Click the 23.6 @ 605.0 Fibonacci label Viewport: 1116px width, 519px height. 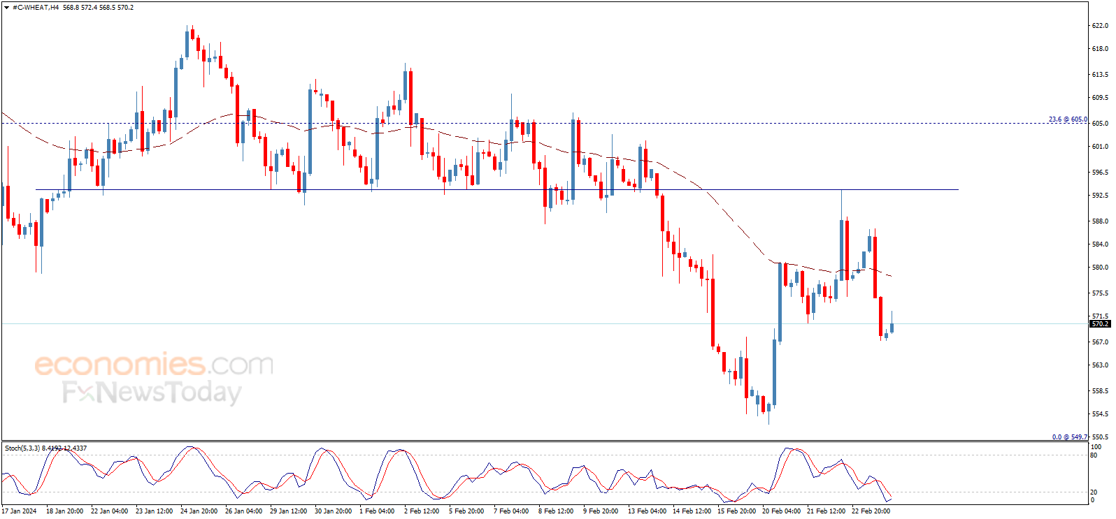(x=1068, y=119)
